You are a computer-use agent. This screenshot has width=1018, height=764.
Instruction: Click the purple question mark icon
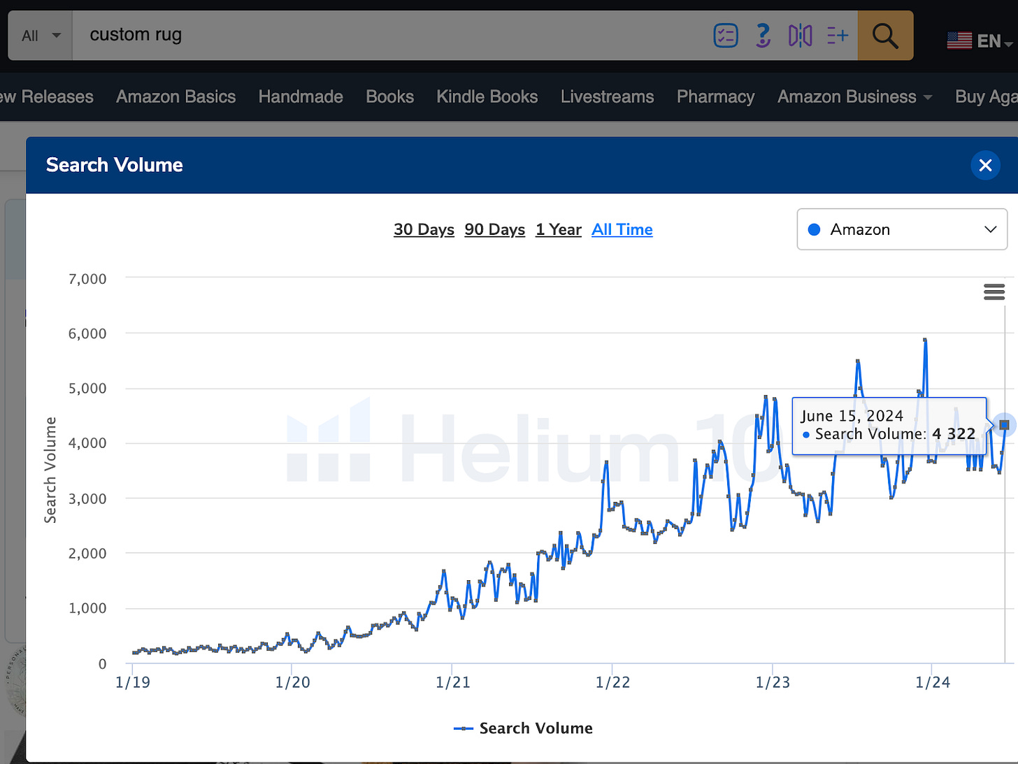coord(763,35)
